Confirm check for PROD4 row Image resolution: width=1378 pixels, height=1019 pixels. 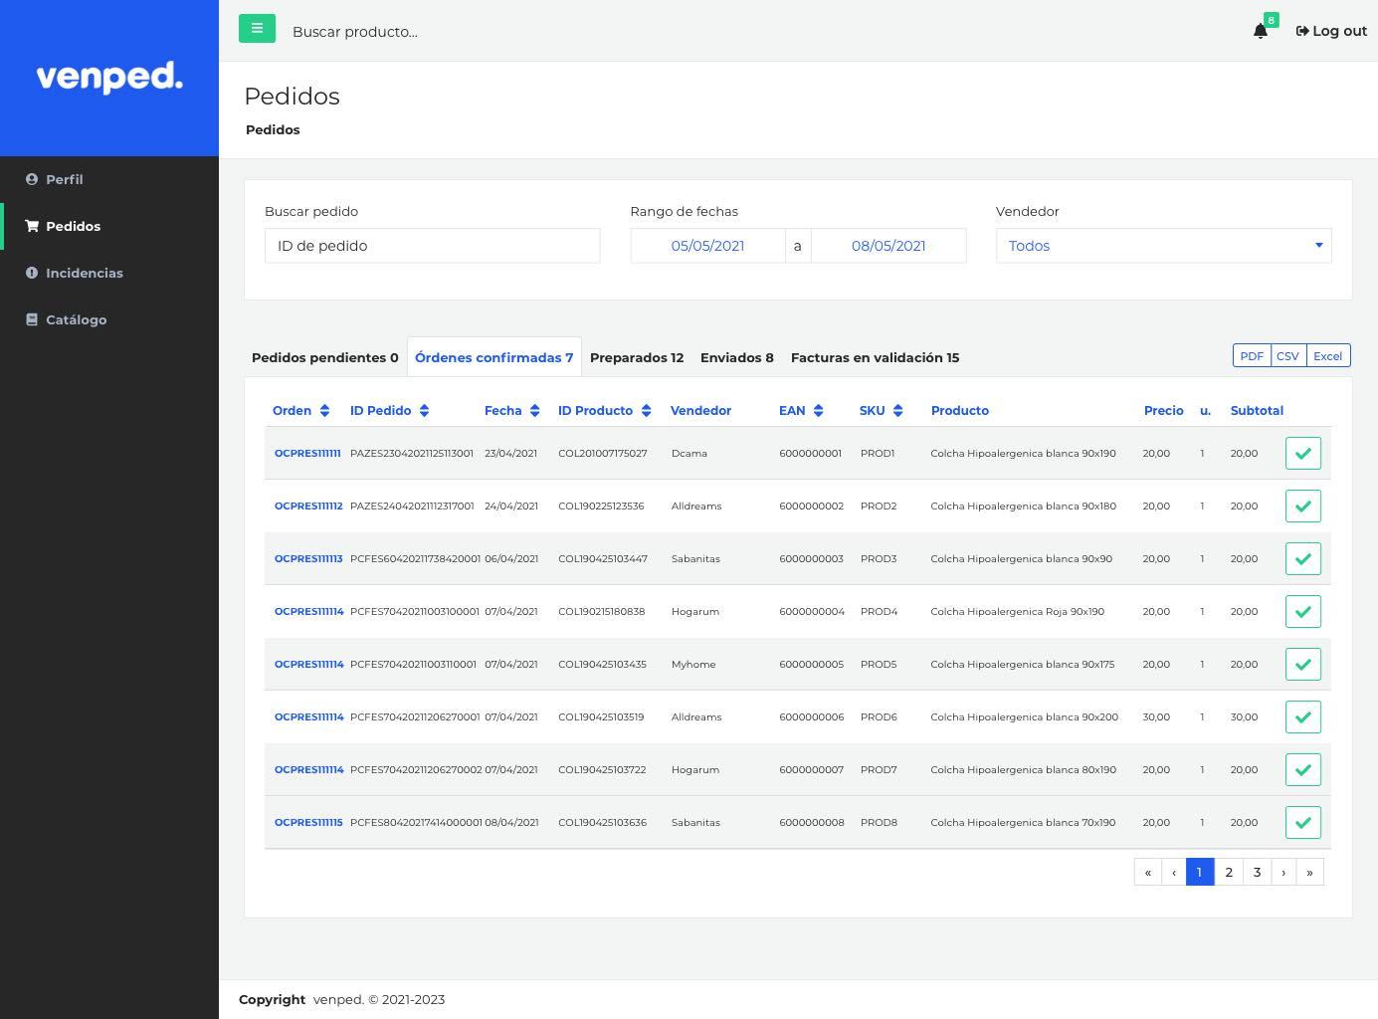point(1303,611)
